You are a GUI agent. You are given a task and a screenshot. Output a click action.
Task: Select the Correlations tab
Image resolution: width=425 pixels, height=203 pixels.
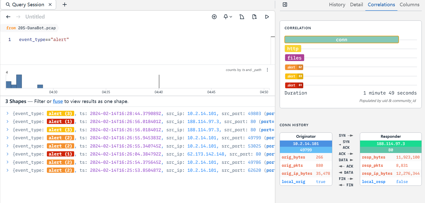[381, 4]
